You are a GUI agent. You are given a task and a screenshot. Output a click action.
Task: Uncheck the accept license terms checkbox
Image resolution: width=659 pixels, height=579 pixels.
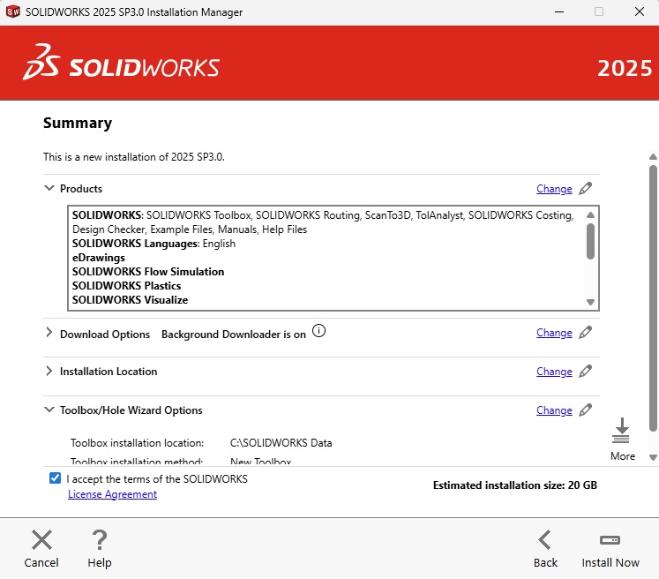pos(56,478)
